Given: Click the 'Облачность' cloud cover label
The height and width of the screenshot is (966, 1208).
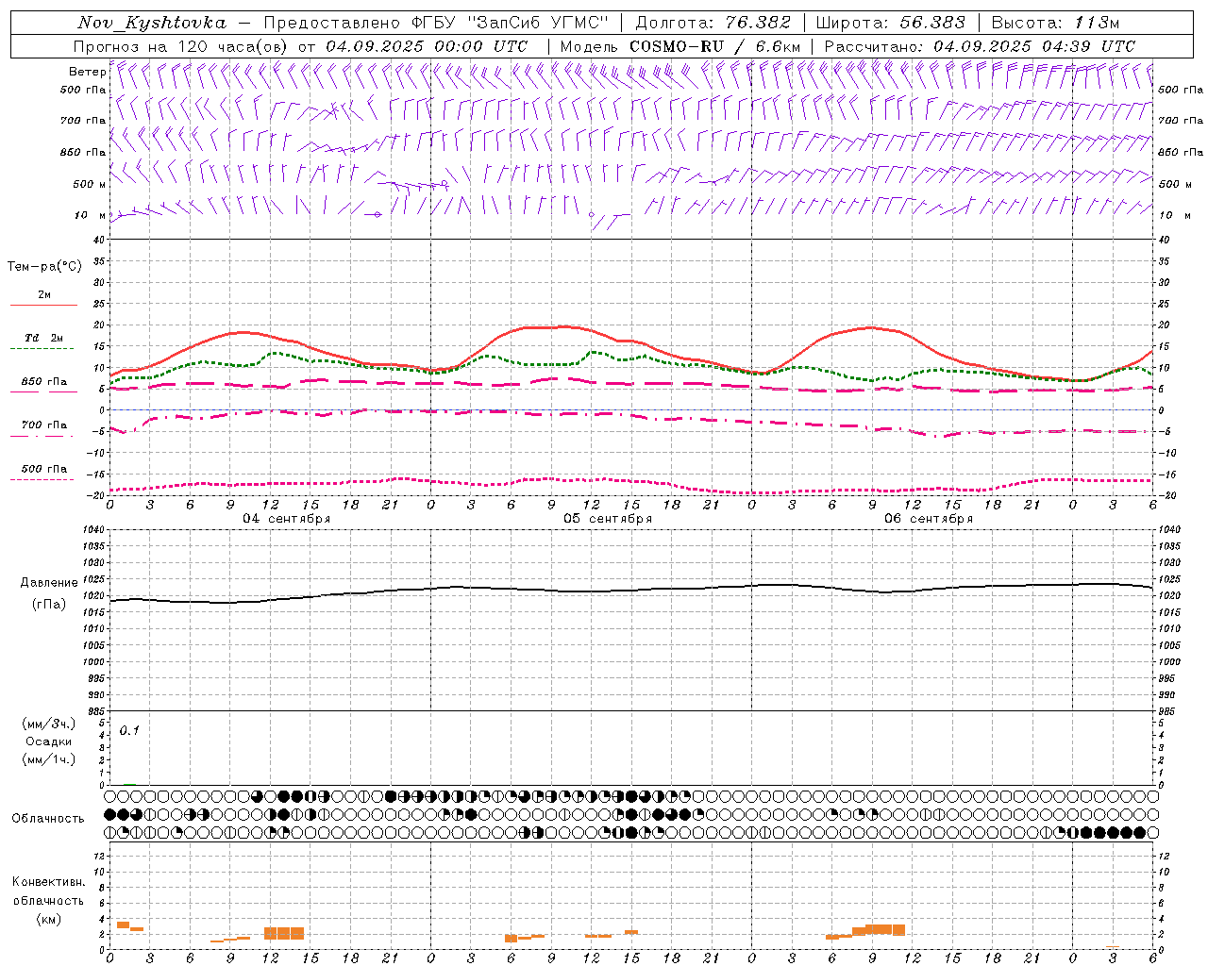Looking at the screenshot, I should coord(48,819).
